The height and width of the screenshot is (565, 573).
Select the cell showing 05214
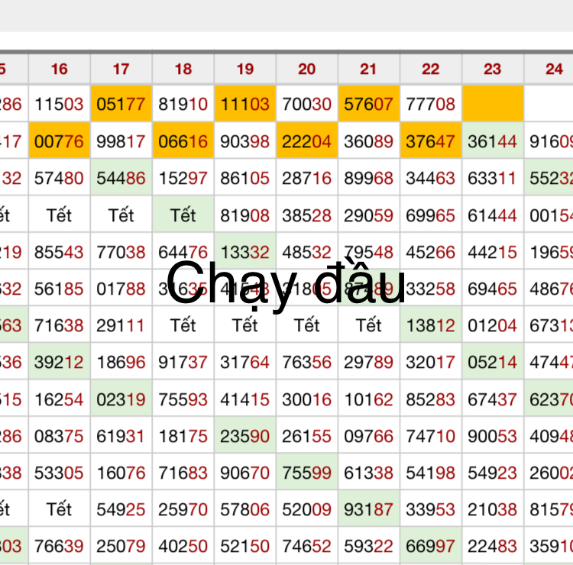click(493, 363)
